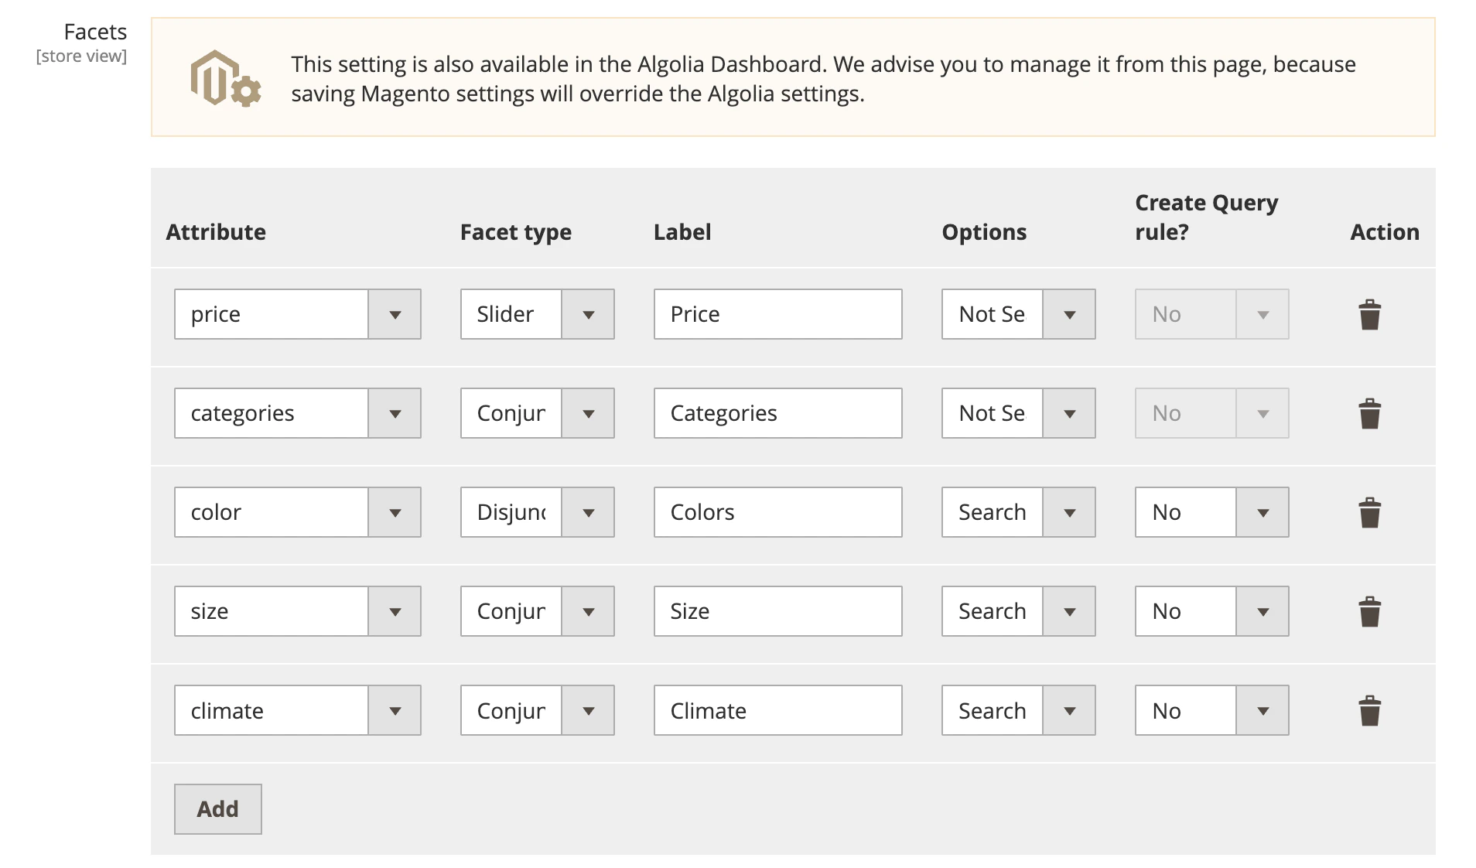Viewport: 1476px width, 868px height.
Task: Click the store view scope label
Action: [x=81, y=55]
